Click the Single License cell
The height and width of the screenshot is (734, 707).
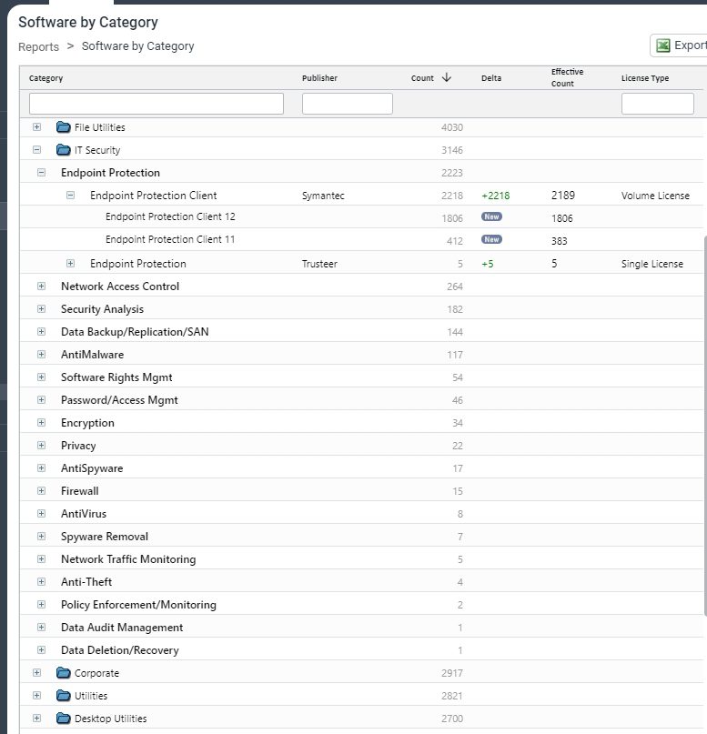[x=651, y=264]
